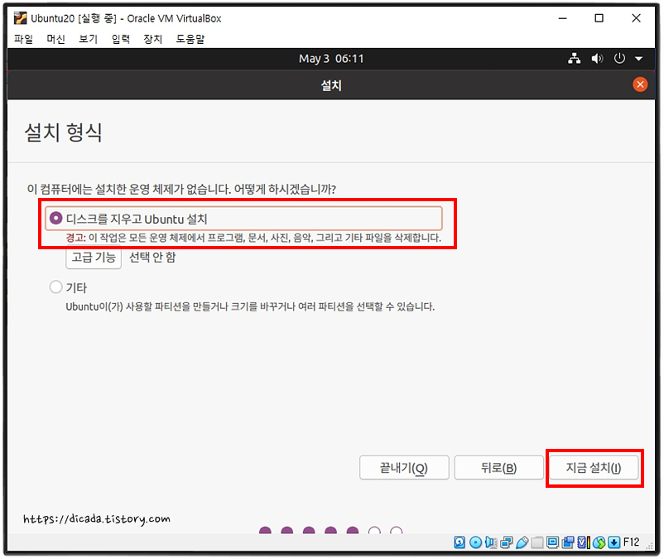This screenshot has width=664, height=559.
Task: Click the 지금 설치(I) button
Action: pos(594,468)
